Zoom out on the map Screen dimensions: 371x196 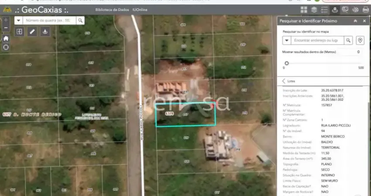pos(6,28)
